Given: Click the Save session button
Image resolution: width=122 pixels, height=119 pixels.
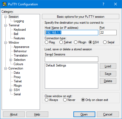Looking at the screenshot, I should coord(108,74).
